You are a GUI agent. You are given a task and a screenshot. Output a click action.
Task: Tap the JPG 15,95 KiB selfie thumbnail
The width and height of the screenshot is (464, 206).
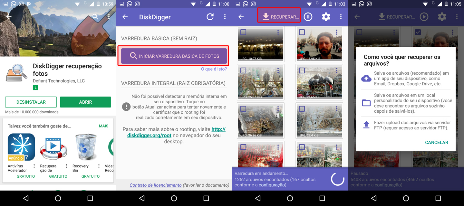point(320,44)
